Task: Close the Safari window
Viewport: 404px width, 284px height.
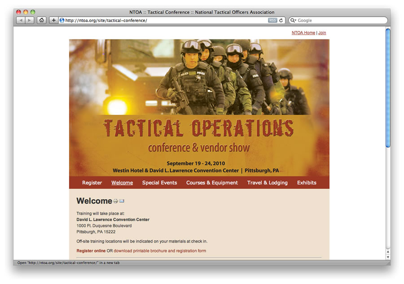Action: click(x=18, y=12)
